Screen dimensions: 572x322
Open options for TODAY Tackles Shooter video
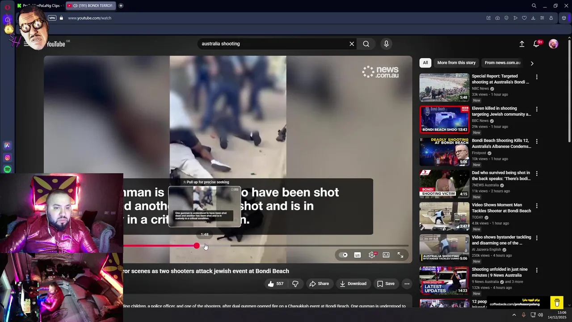pos(537,206)
